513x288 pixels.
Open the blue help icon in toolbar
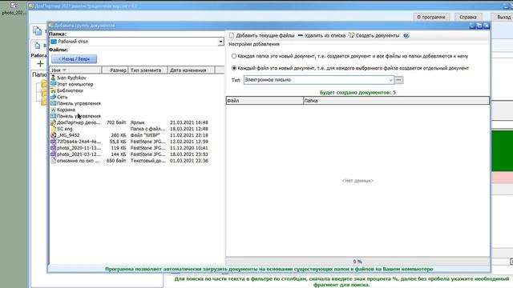coord(406,35)
